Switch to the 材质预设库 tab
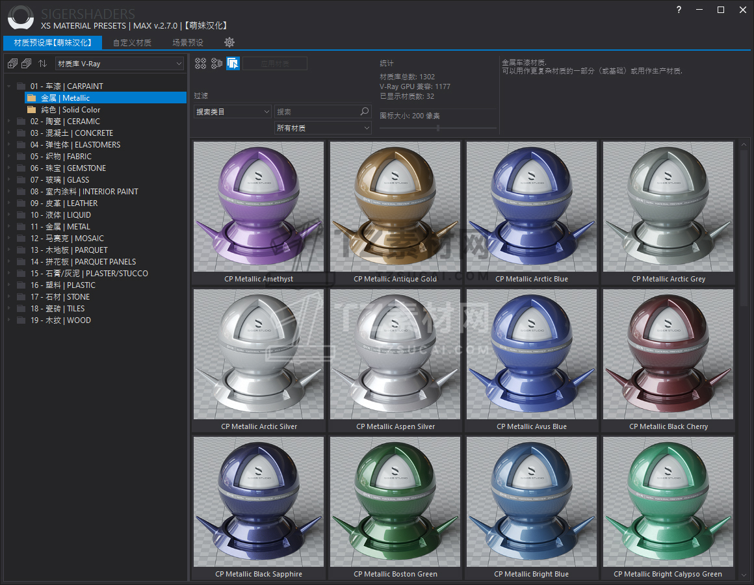754x585 pixels. point(53,43)
